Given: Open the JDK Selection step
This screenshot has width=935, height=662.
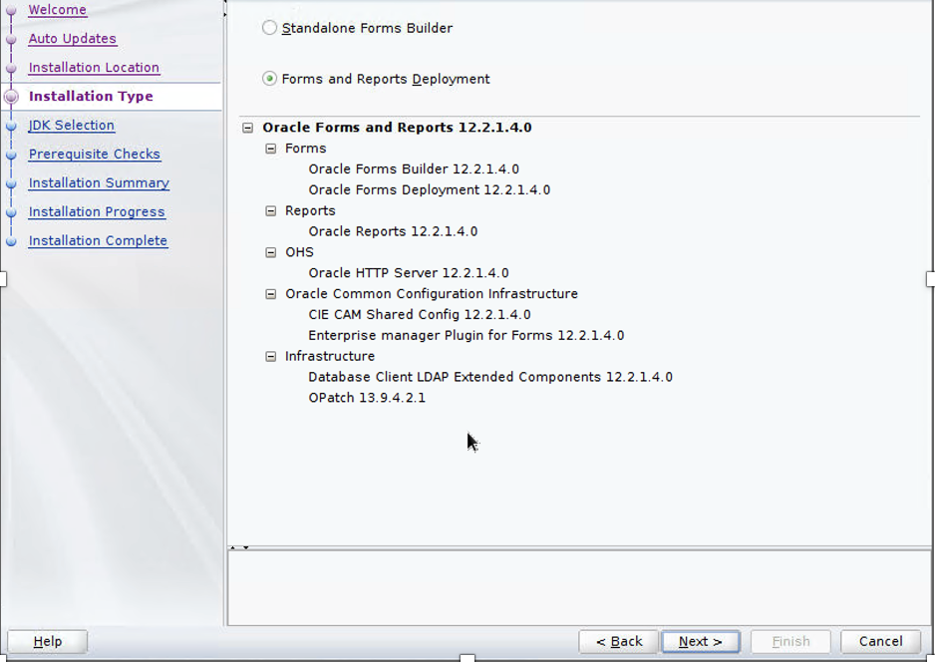Looking at the screenshot, I should [71, 126].
